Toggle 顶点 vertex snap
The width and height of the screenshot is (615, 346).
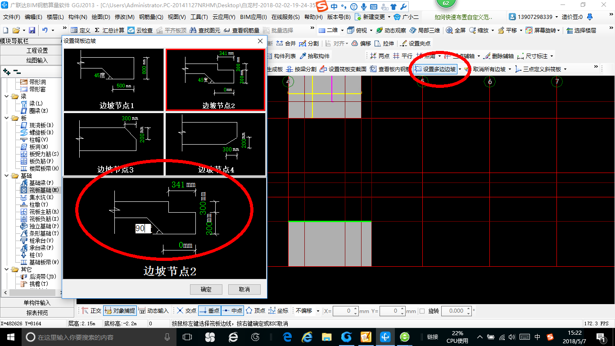255,310
